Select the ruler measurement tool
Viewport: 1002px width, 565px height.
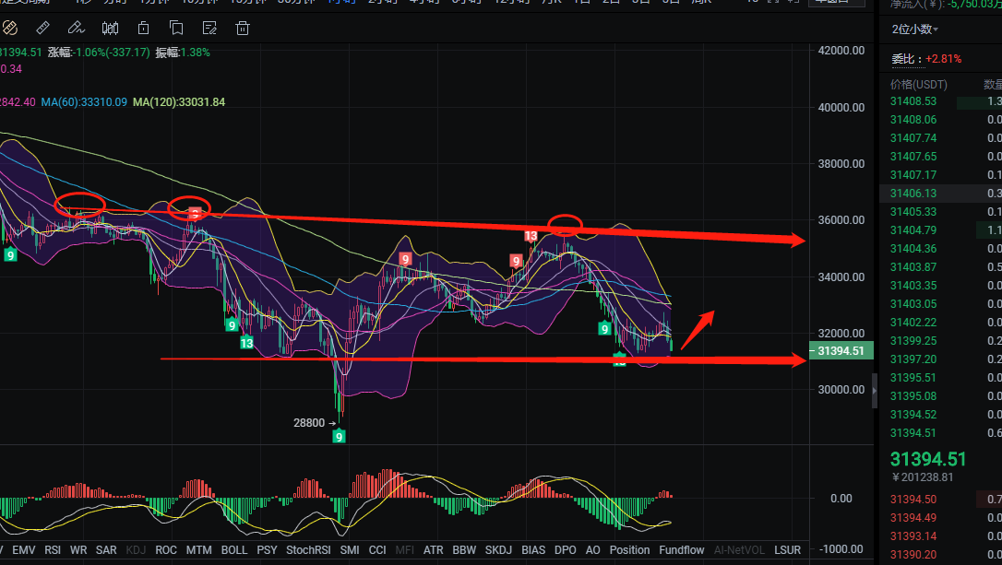[x=43, y=28]
